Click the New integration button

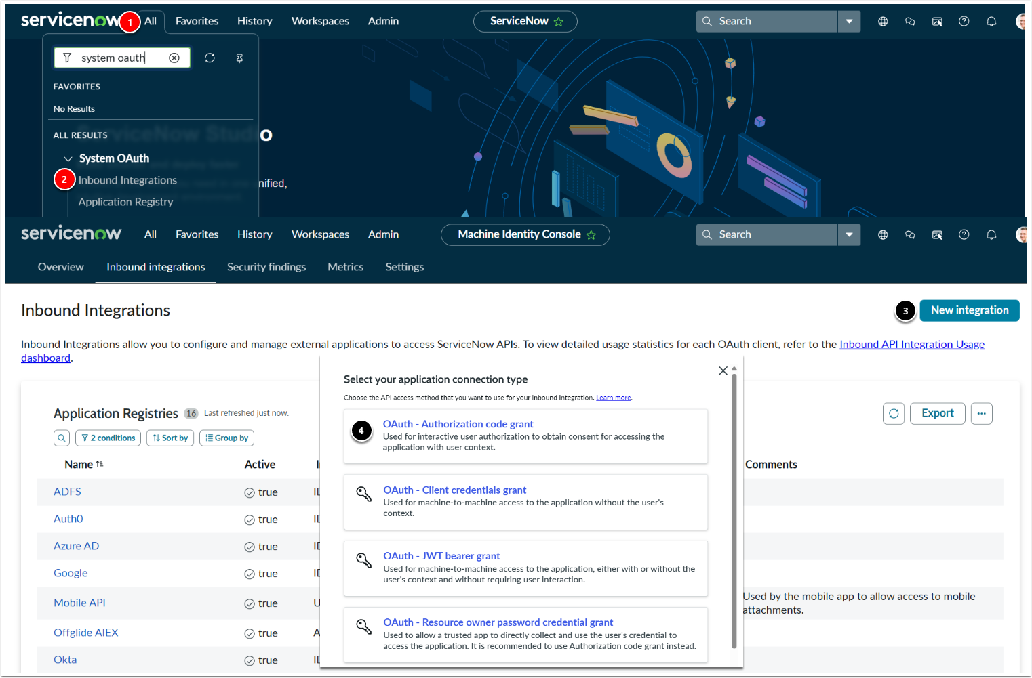(x=969, y=310)
